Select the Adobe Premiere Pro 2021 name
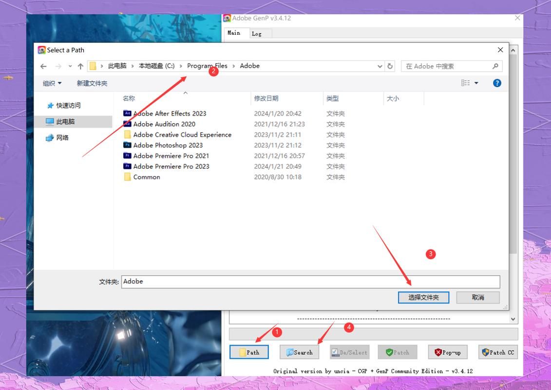Image resolution: width=551 pixels, height=390 pixels. pos(171,156)
